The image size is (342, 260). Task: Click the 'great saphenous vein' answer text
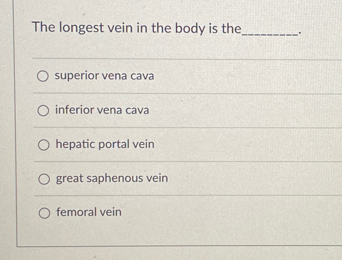coord(112,179)
